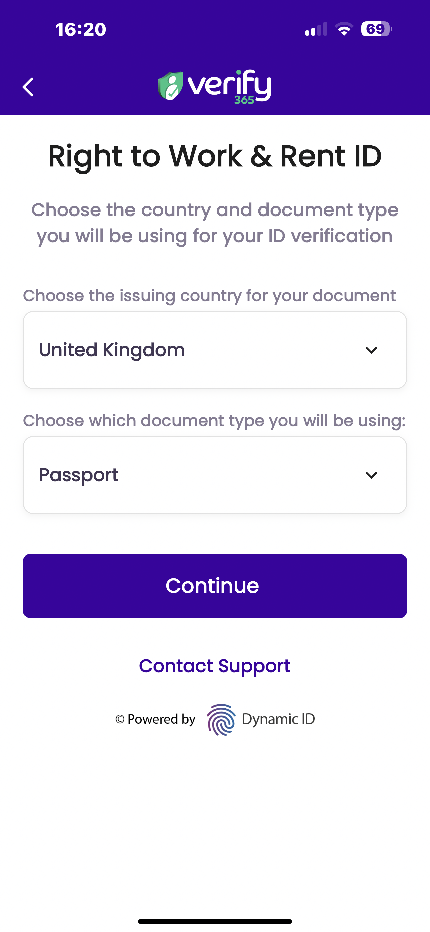Screen dimensions: 430x932
Task: Tap the Wi-Fi status icon
Action: [344, 29]
